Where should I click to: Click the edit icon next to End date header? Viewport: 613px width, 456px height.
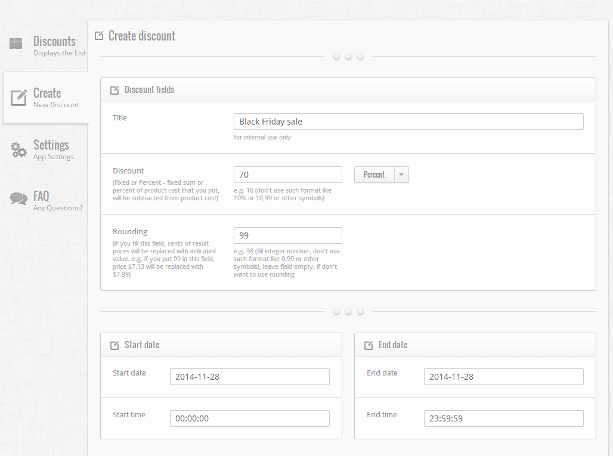tap(369, 345)
